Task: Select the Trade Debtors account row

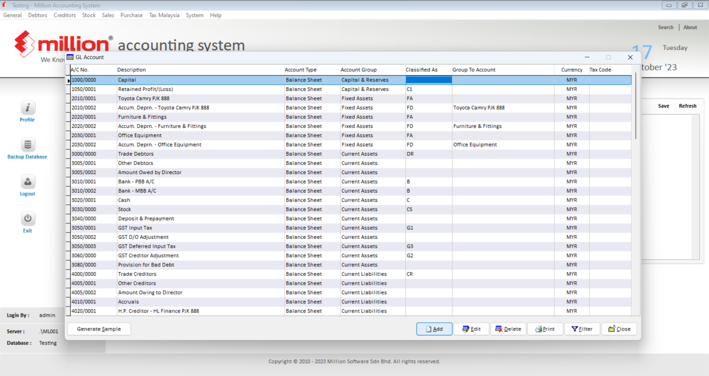Action: click(136, 154)
